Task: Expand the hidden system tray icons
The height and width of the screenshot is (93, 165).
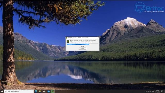Action: point(146,91)
